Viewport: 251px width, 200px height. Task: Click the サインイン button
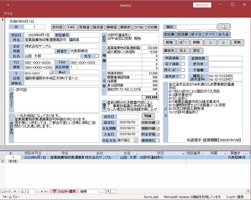[202, 5]
